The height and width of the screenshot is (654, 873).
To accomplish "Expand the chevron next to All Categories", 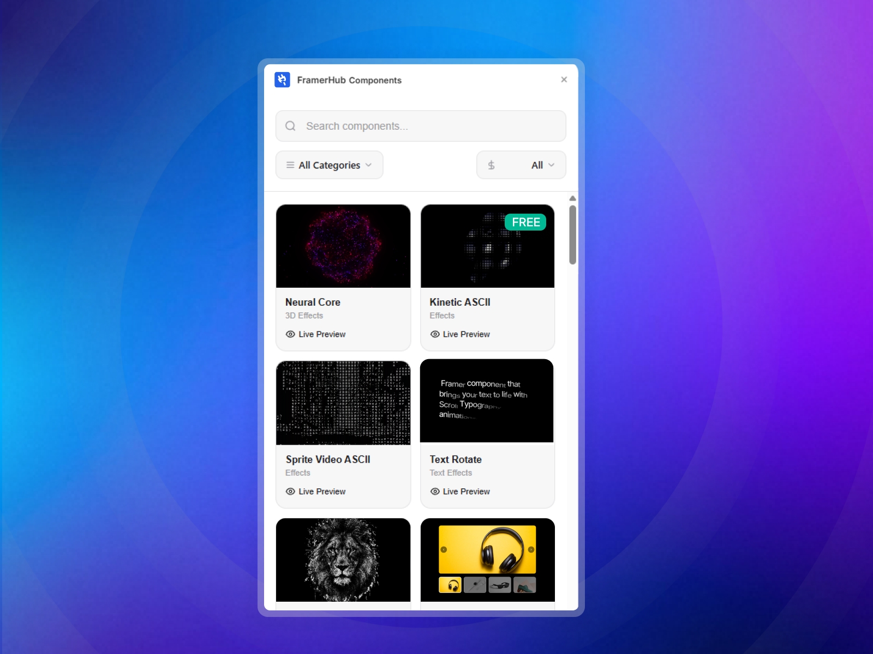I will pyautogui.click(x=369, y=165).
